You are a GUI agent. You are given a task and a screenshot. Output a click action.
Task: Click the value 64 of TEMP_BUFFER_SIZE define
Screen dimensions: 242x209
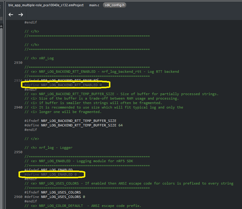pyautogui.click(x=120, y=125)
